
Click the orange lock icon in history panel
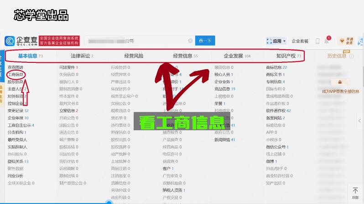pyautogui.click(x=340, y=82)
